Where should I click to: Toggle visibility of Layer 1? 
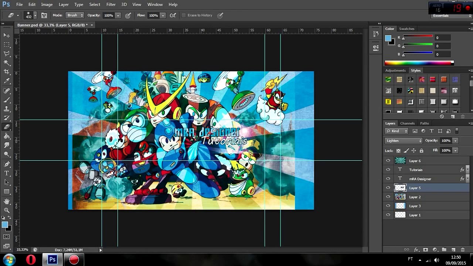tap(388, 215)
